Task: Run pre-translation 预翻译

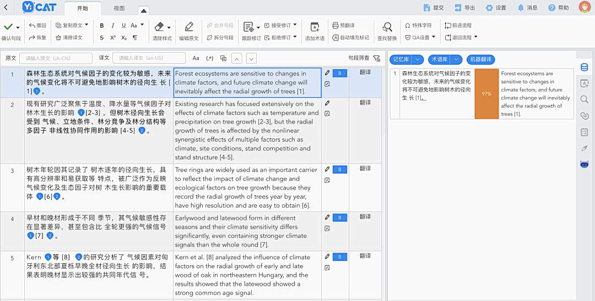Action: click(343, 25)
